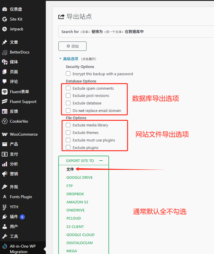
Task: Click the 支付 payment dollar icon
Action: click(x=5, y=154)
